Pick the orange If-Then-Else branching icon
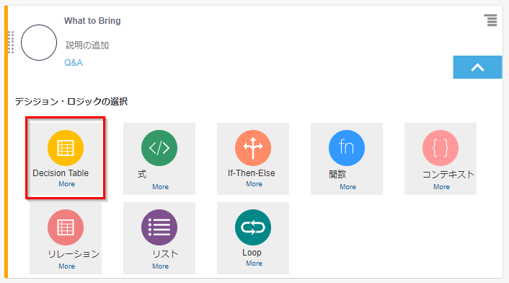This screenshot has width=509, height=283. pyautogui.click(x=253, y=148)
